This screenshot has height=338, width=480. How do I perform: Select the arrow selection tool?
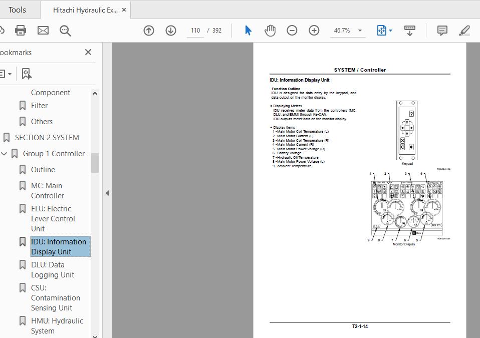tap(247, 30)
